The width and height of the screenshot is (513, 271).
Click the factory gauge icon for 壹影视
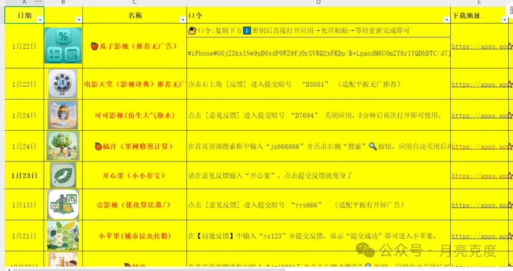pyautogui.click(x=63, y=204)
